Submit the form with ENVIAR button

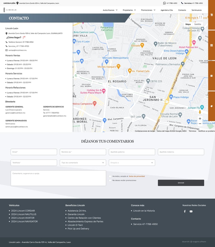tap(181, 183)
